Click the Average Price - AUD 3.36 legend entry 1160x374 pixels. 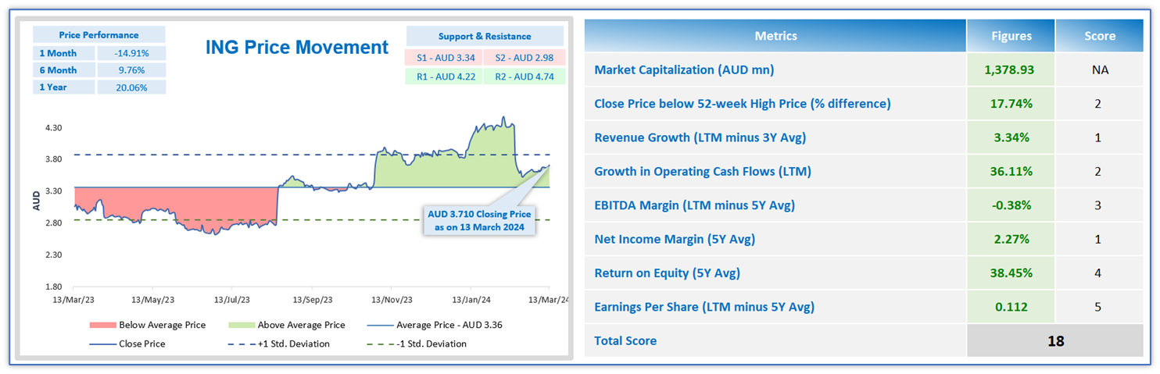coord(435,325)
